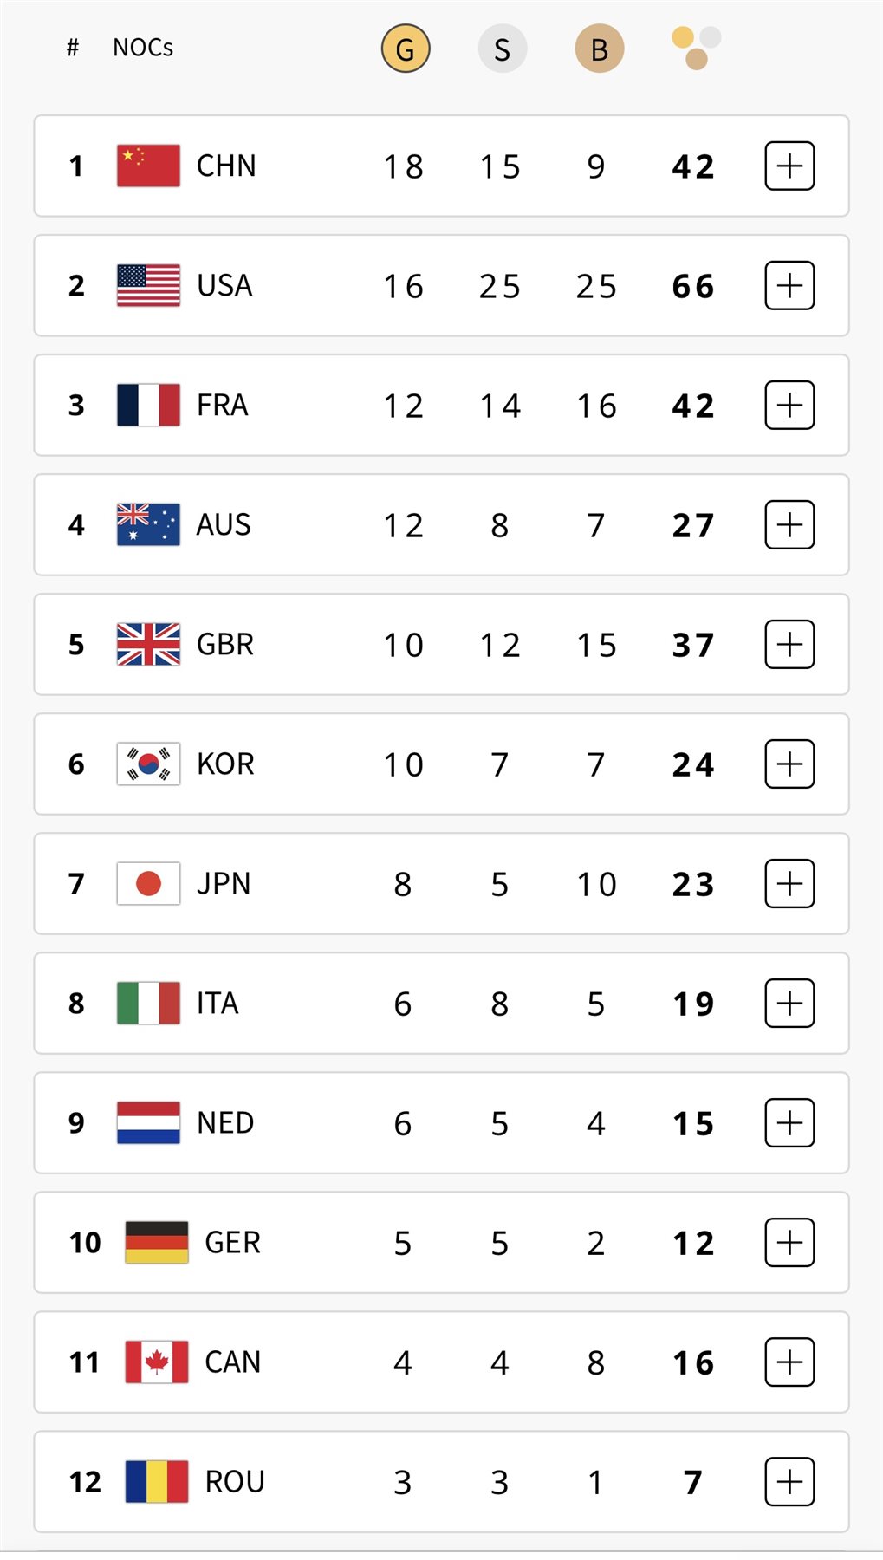Expand the ROU row details
883x1560 pixels.
(789, 1481)
